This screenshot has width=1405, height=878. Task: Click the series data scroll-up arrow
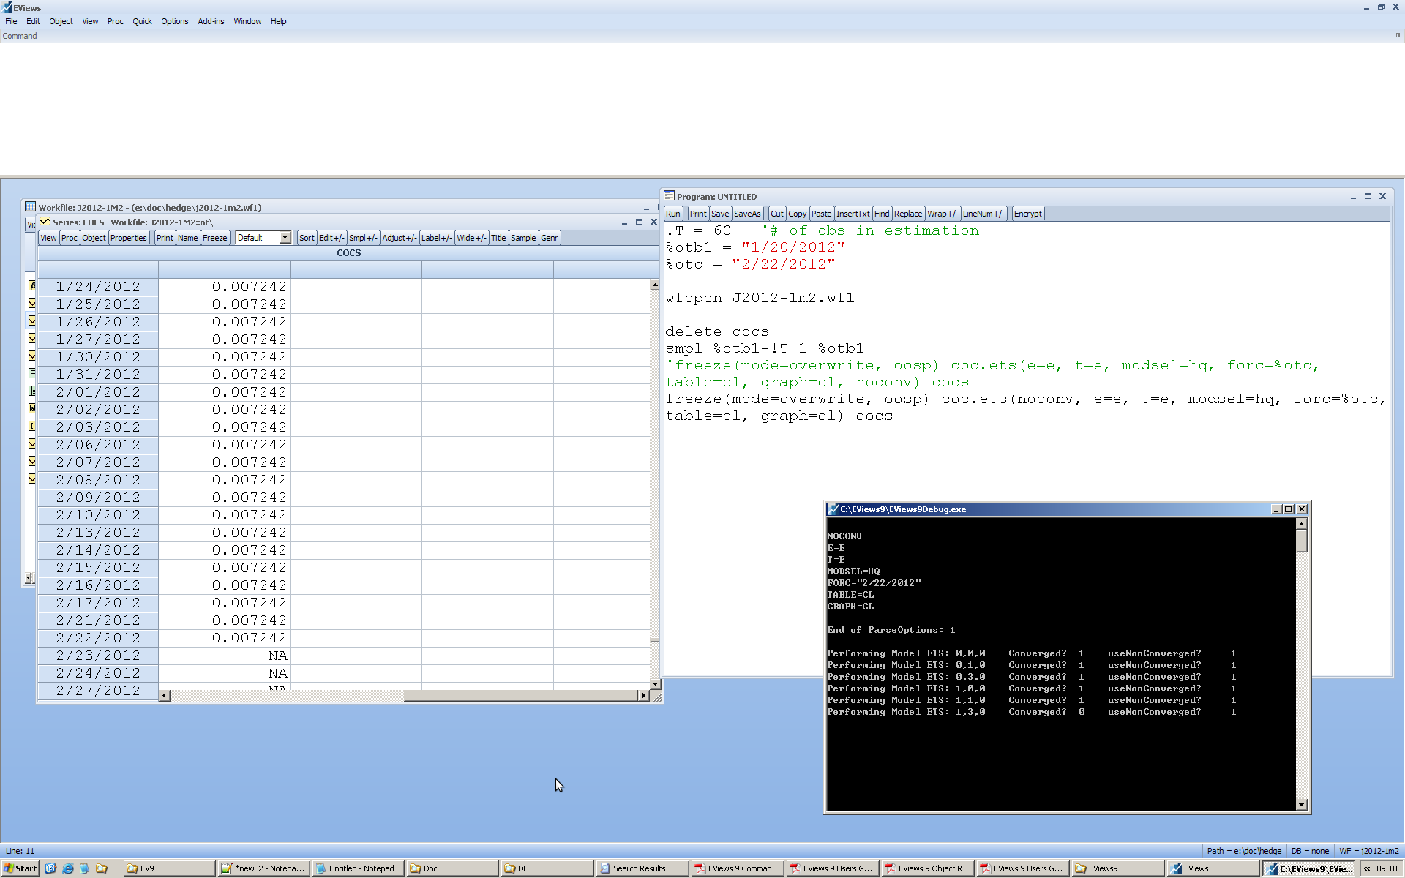pyautogui.click(x=655, y=285)
